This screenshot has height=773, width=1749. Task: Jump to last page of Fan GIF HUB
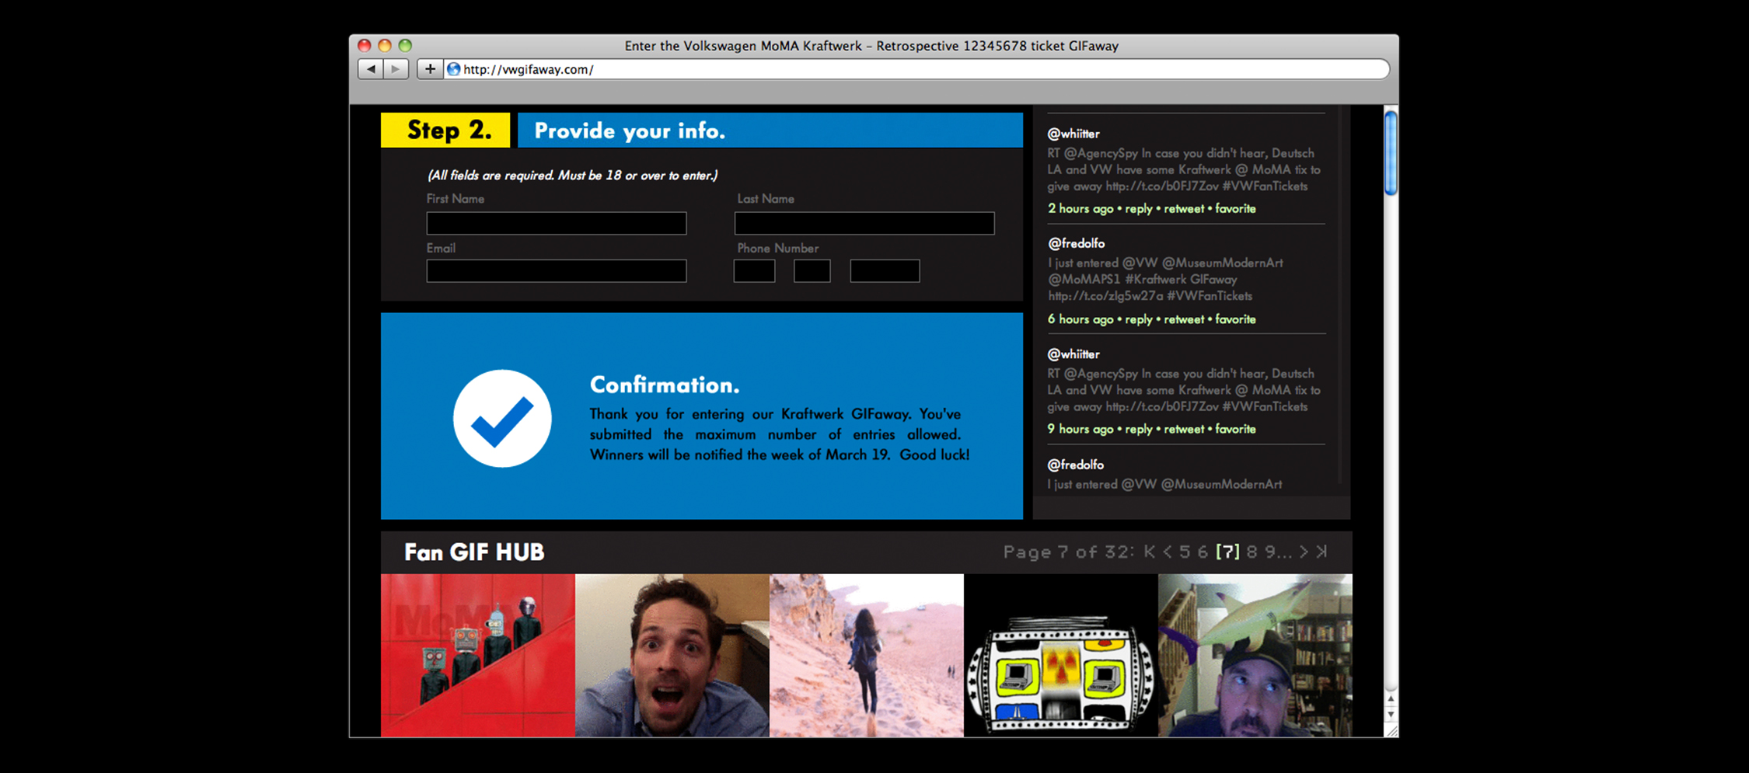(1321, 552)
